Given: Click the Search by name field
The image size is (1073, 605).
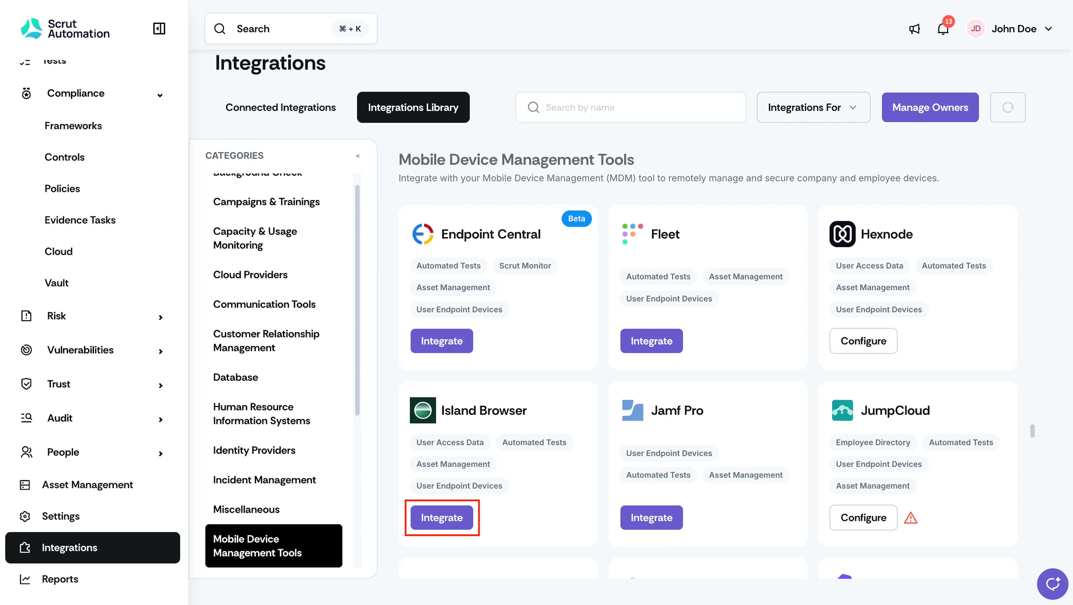Looking at the screenshot, I should (631, 107).
